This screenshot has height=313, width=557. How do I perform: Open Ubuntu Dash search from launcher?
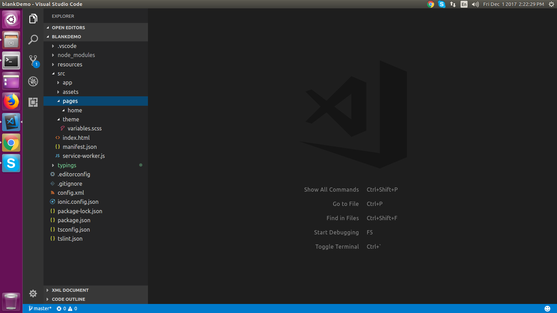(x=11, y=19)
